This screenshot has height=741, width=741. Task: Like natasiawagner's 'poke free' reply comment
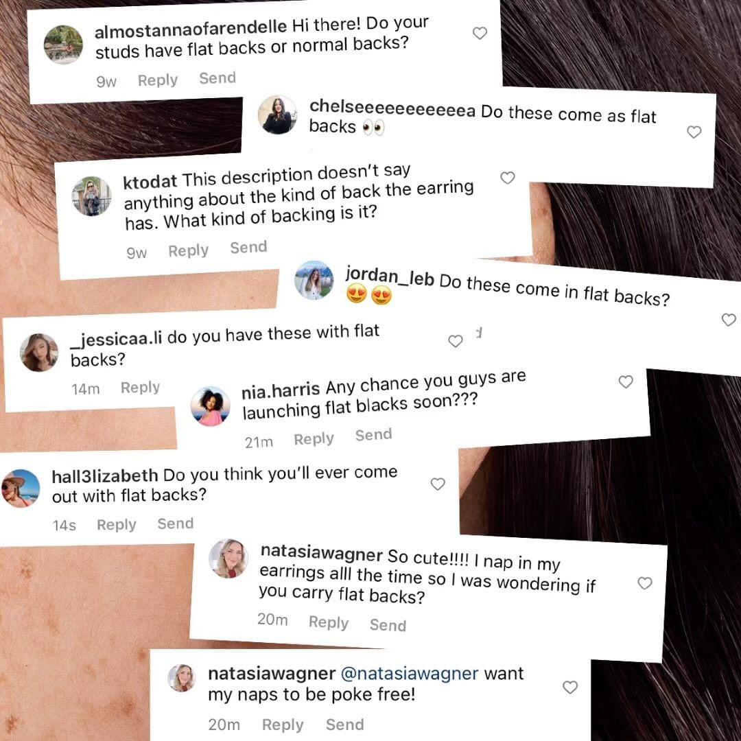click(x=570, y=687)
